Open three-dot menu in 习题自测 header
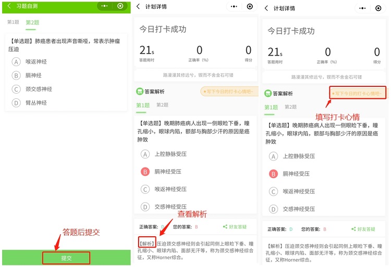This screenshot has height=267, width=391. tap(105, 6)
